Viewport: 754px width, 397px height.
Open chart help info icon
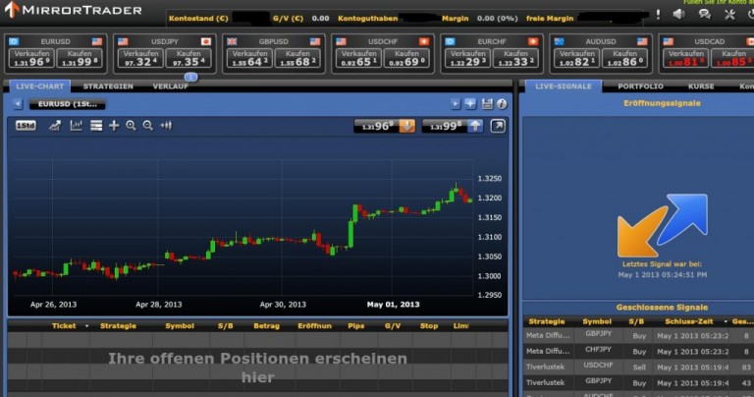coord(502,104)
